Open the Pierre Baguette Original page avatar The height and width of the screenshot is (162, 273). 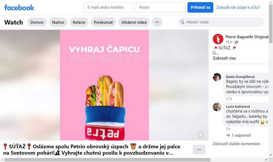(218, 39)
